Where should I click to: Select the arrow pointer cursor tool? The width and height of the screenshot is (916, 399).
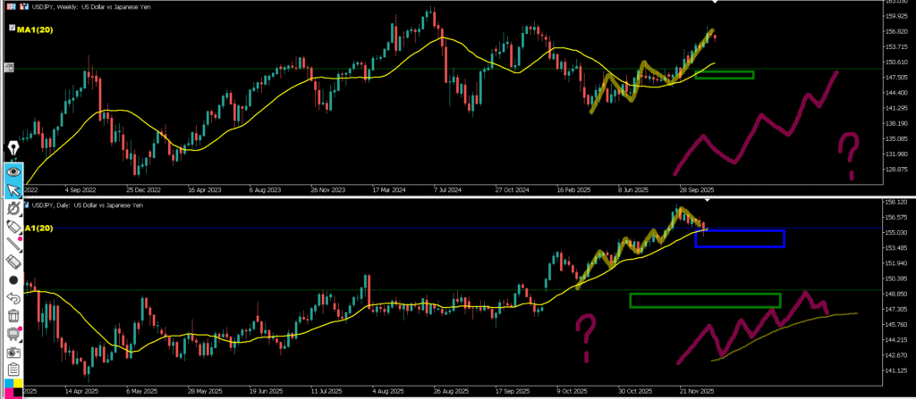[13, 189]
